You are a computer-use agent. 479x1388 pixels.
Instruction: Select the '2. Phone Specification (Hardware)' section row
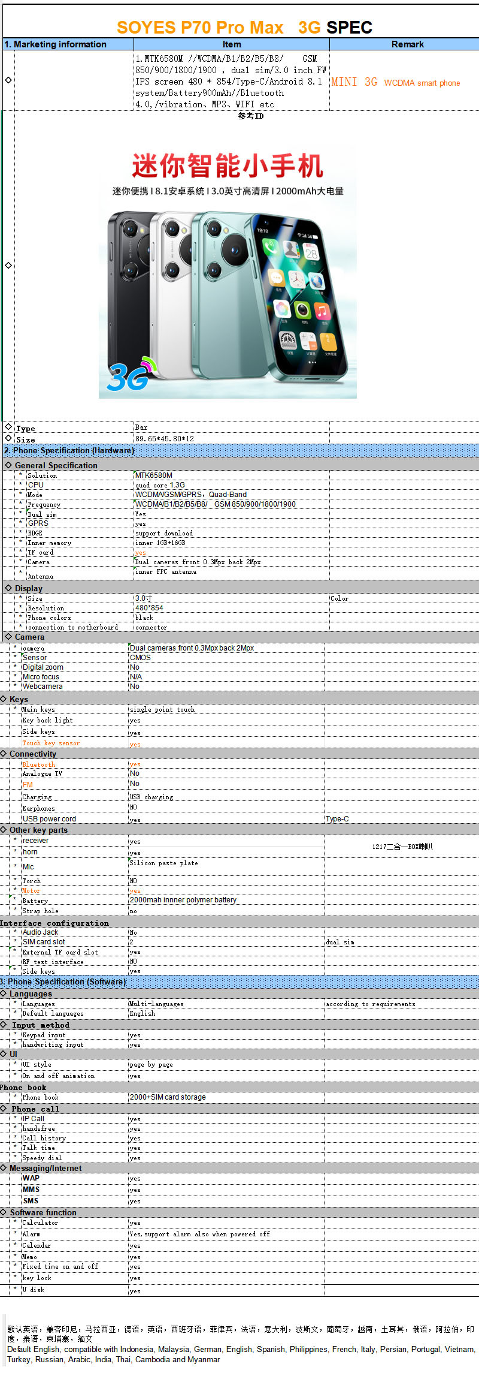pos(241,450)
